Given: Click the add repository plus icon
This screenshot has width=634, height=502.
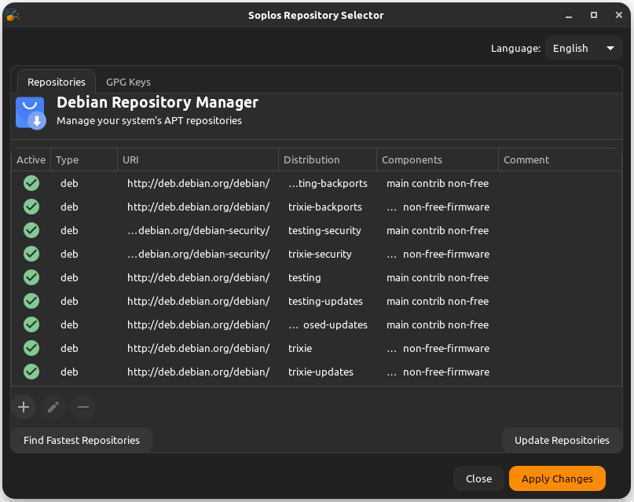Looking at the screenshot, I should click(x=23, y=407).
